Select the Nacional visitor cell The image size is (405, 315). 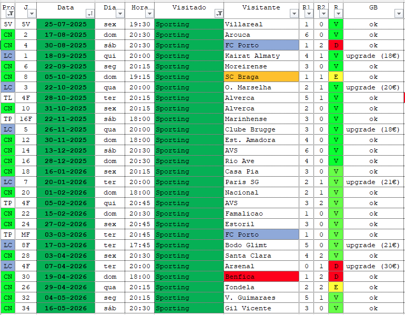point(261,192)
